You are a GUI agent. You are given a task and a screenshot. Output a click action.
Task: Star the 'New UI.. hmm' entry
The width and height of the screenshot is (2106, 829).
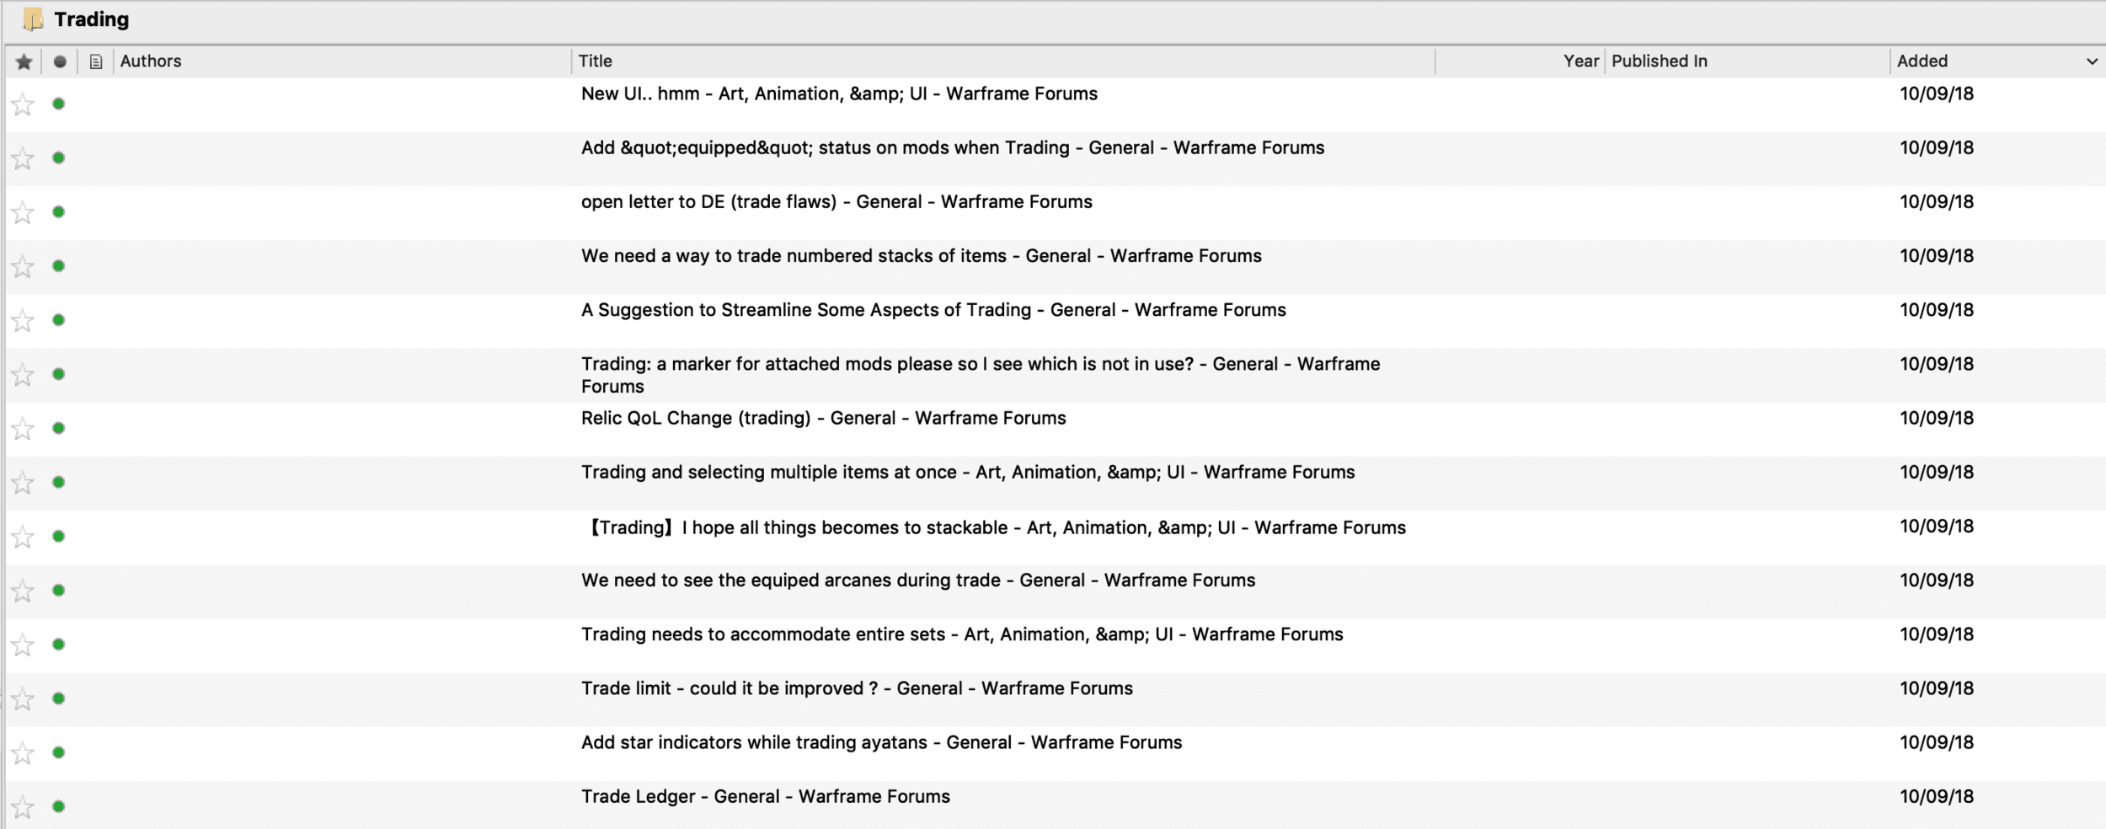click(23, 104)
